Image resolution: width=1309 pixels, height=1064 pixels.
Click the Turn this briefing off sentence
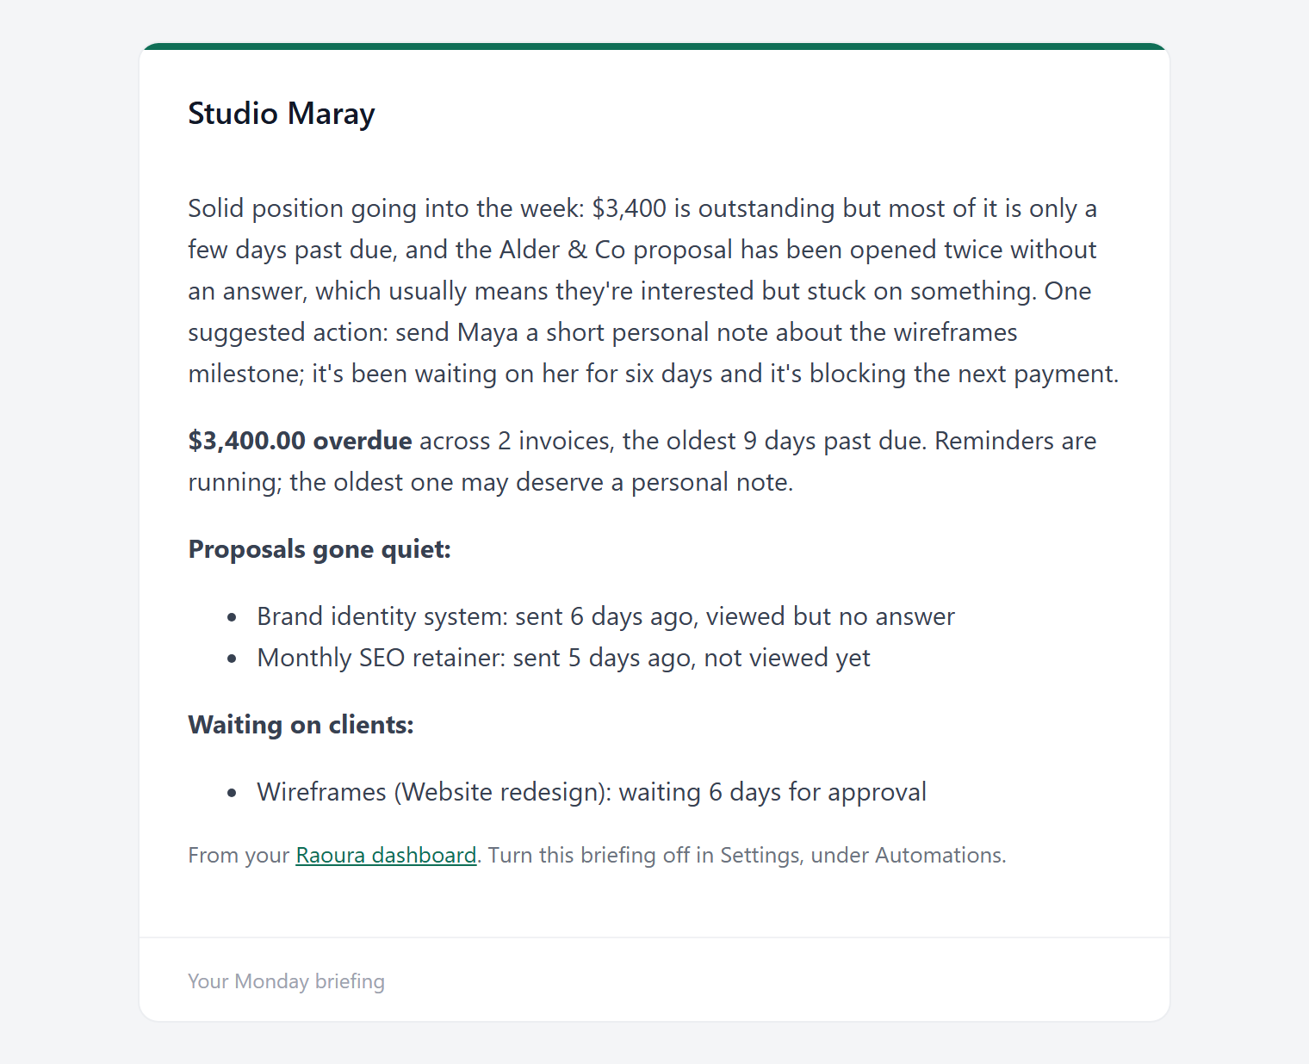[x=747, y=855]
